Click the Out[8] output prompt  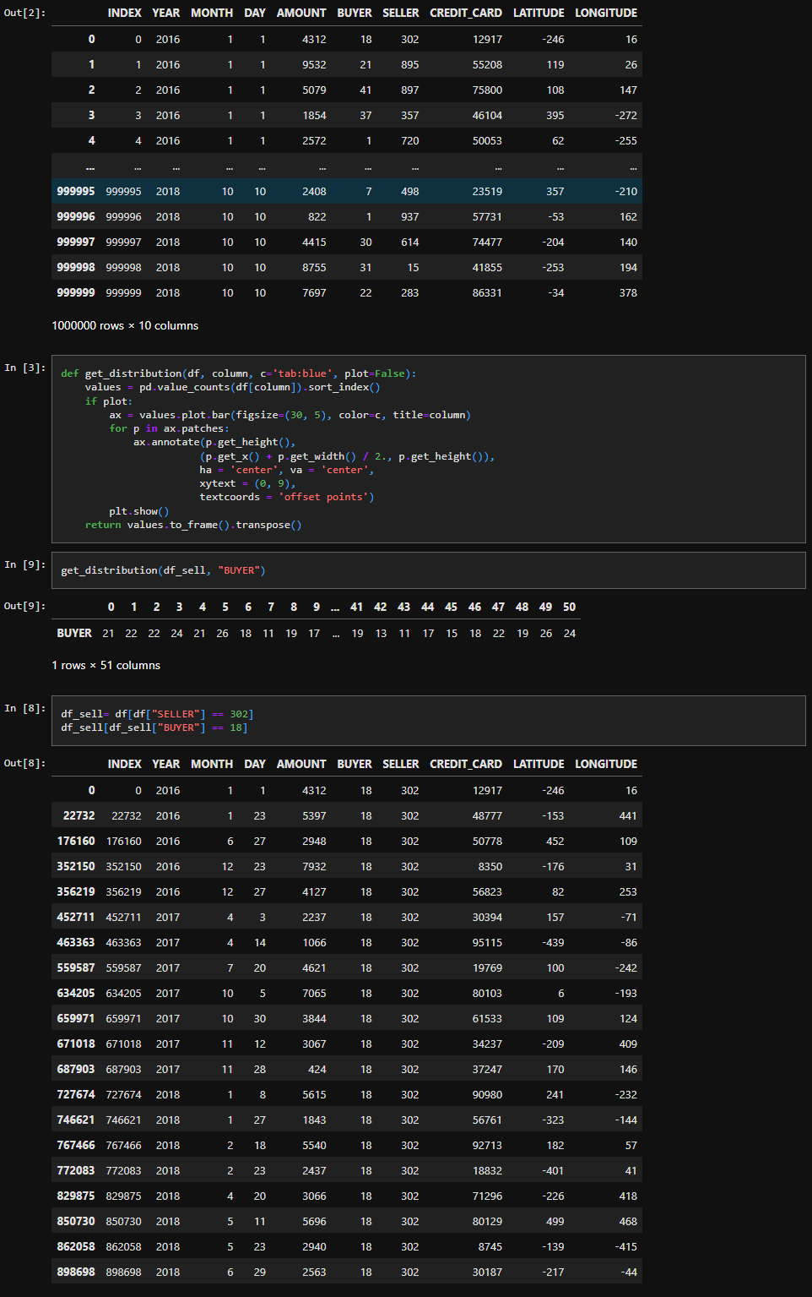24,763
